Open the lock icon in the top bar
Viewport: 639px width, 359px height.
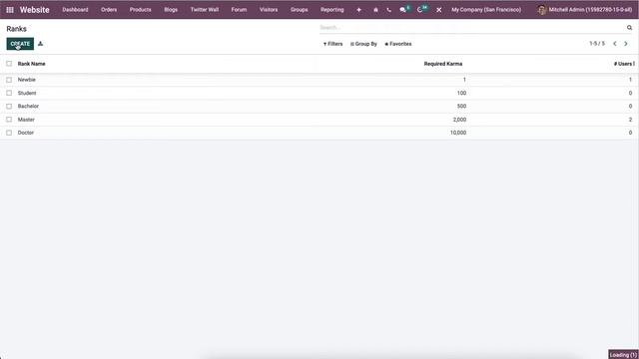[375, 10]
